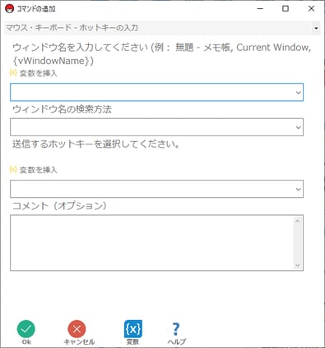Open the command type selector arrow at top

coord(316,28)
